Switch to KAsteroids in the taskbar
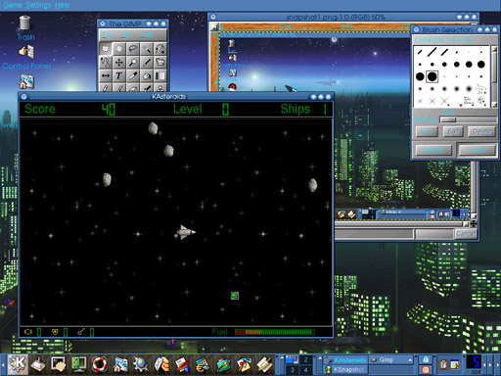Screen dimensions: 501x376 345,360
